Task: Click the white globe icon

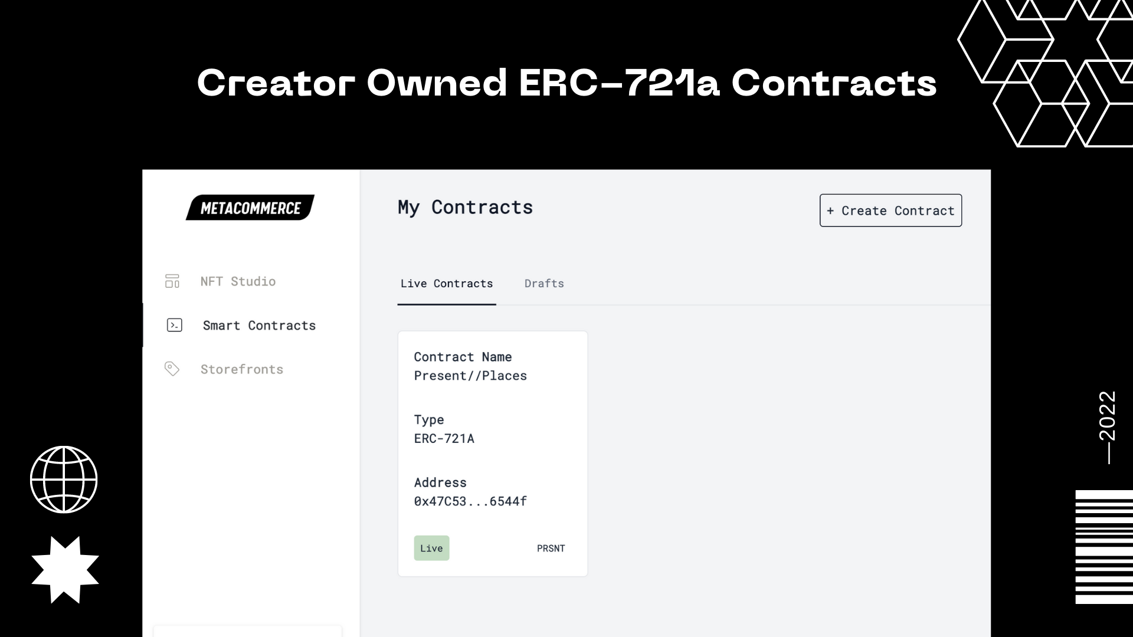Action: tap(64, 480)
